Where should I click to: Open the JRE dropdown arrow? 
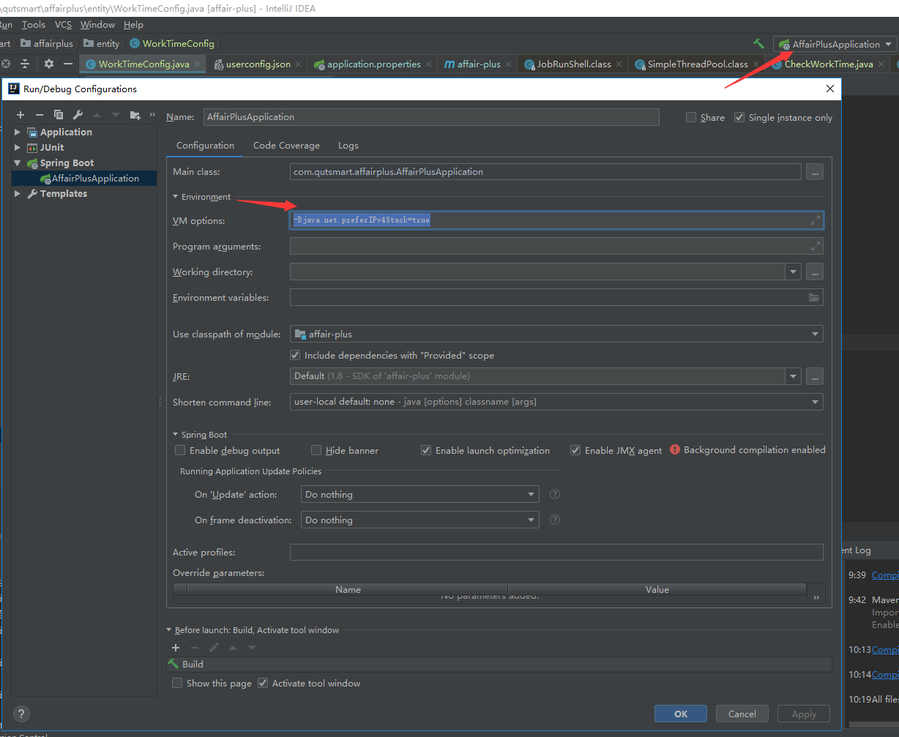[793, 376]
